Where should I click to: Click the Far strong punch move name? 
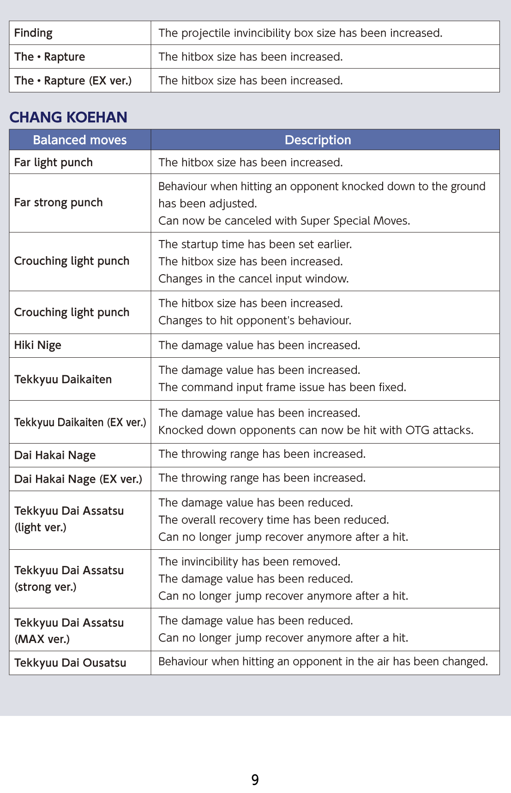click(59, 203)
